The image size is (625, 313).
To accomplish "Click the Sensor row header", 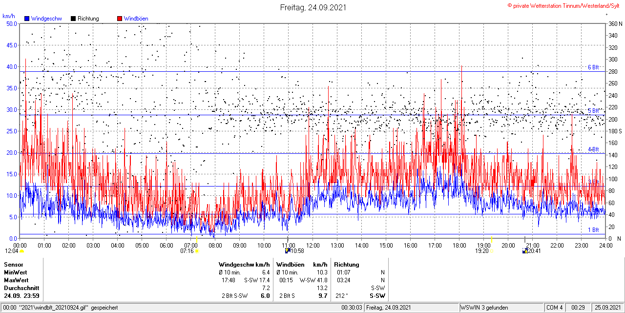I will [x=13, y=264].
